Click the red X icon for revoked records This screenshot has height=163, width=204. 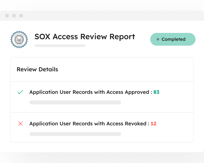coord(20,124)
